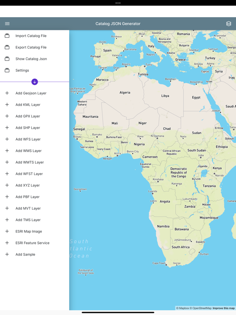Choose ESRI Feature Service text
This screenshot has height=315, width=236.
coord(32,243)
